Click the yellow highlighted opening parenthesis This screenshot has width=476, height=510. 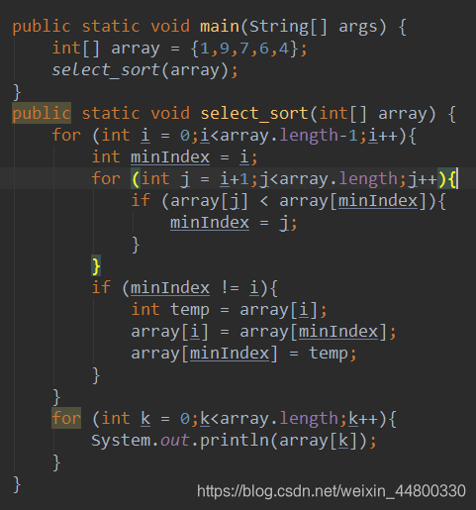tap(136, 179)
